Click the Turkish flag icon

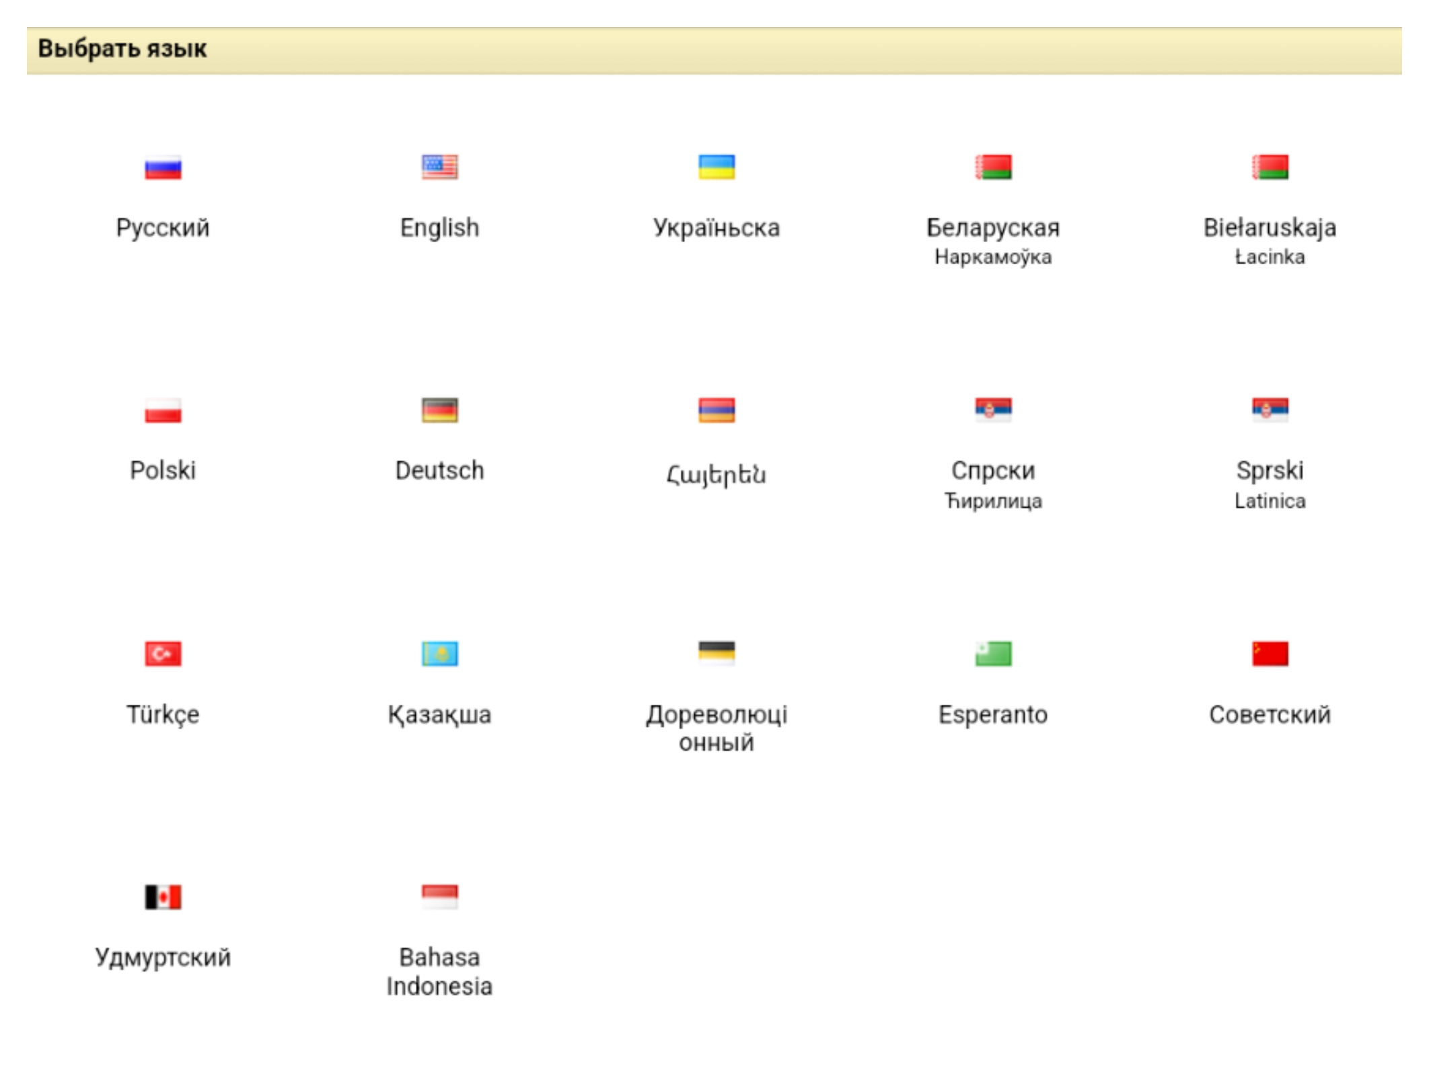[x=163, y=654]
